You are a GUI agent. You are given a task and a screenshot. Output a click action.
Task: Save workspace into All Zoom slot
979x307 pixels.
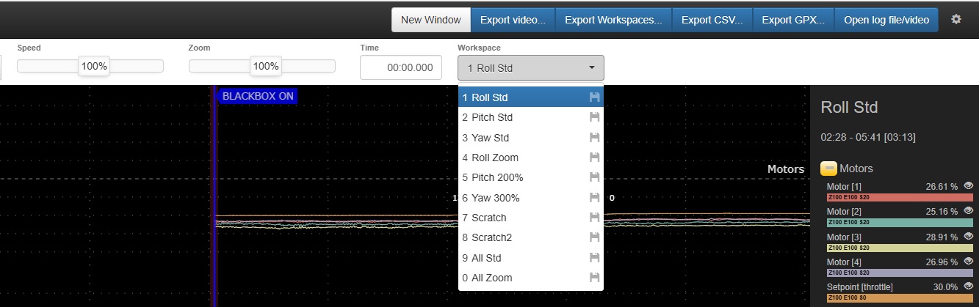pyautogui.click(x=594, y=278)
